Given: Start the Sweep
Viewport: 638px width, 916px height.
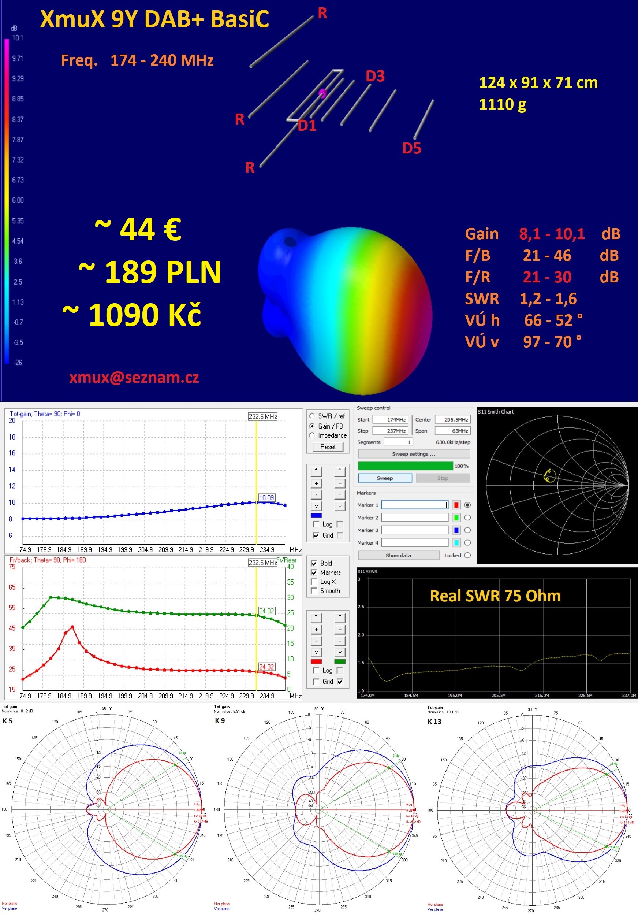Looking at the screenshot, I should point(385,478).
